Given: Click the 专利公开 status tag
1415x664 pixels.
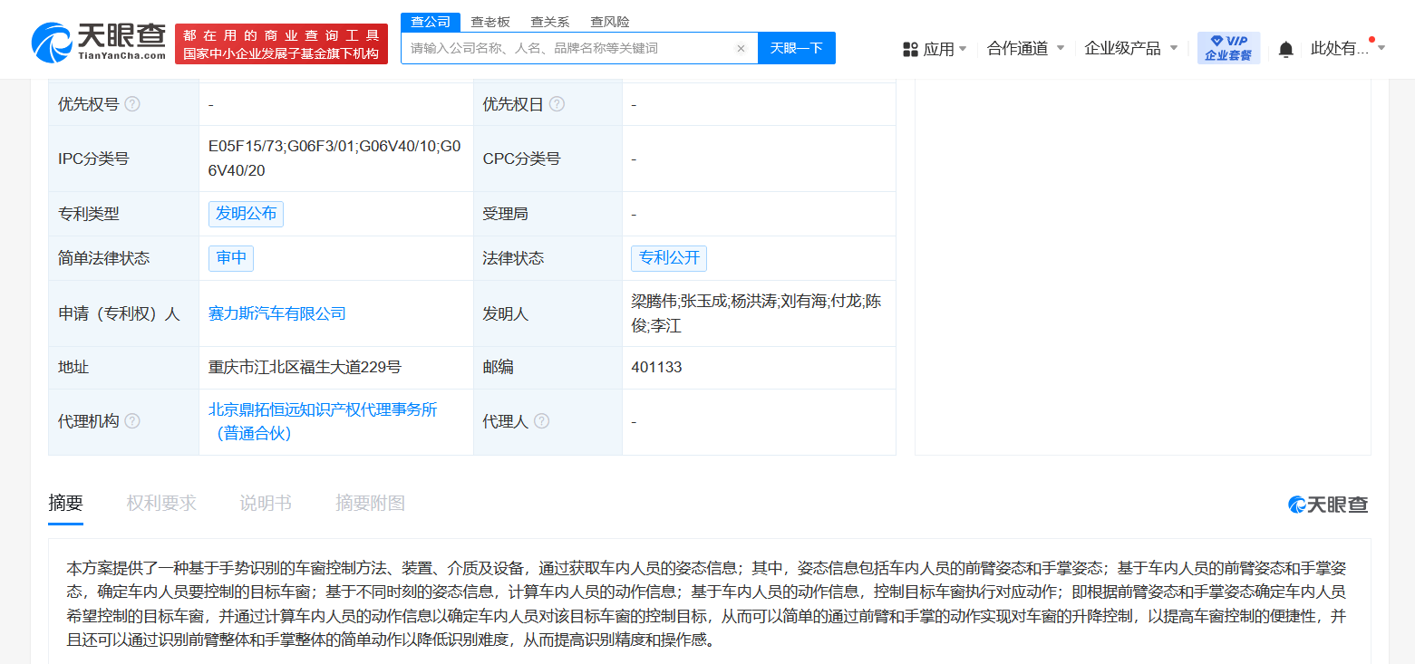Looking at the screenshot, I should point(669,258).
